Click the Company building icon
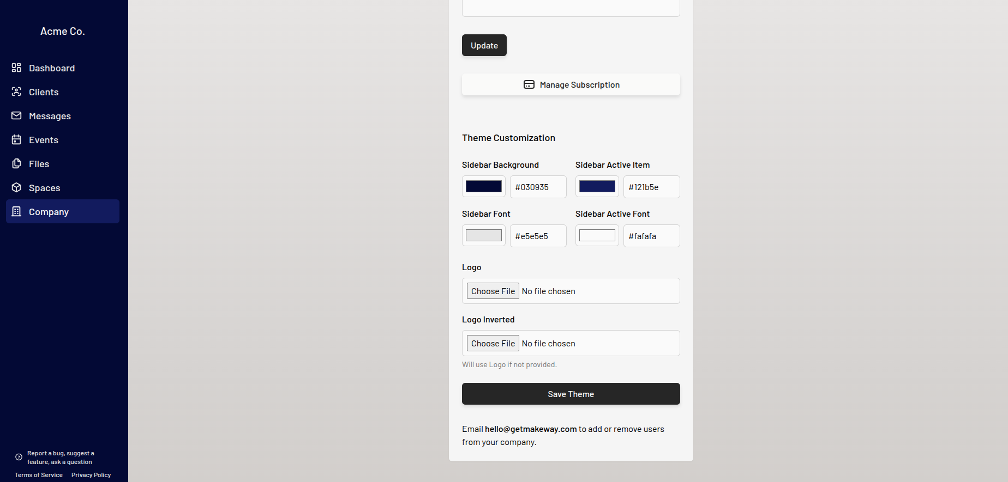 pyautogui.click(x=16, y=211)
